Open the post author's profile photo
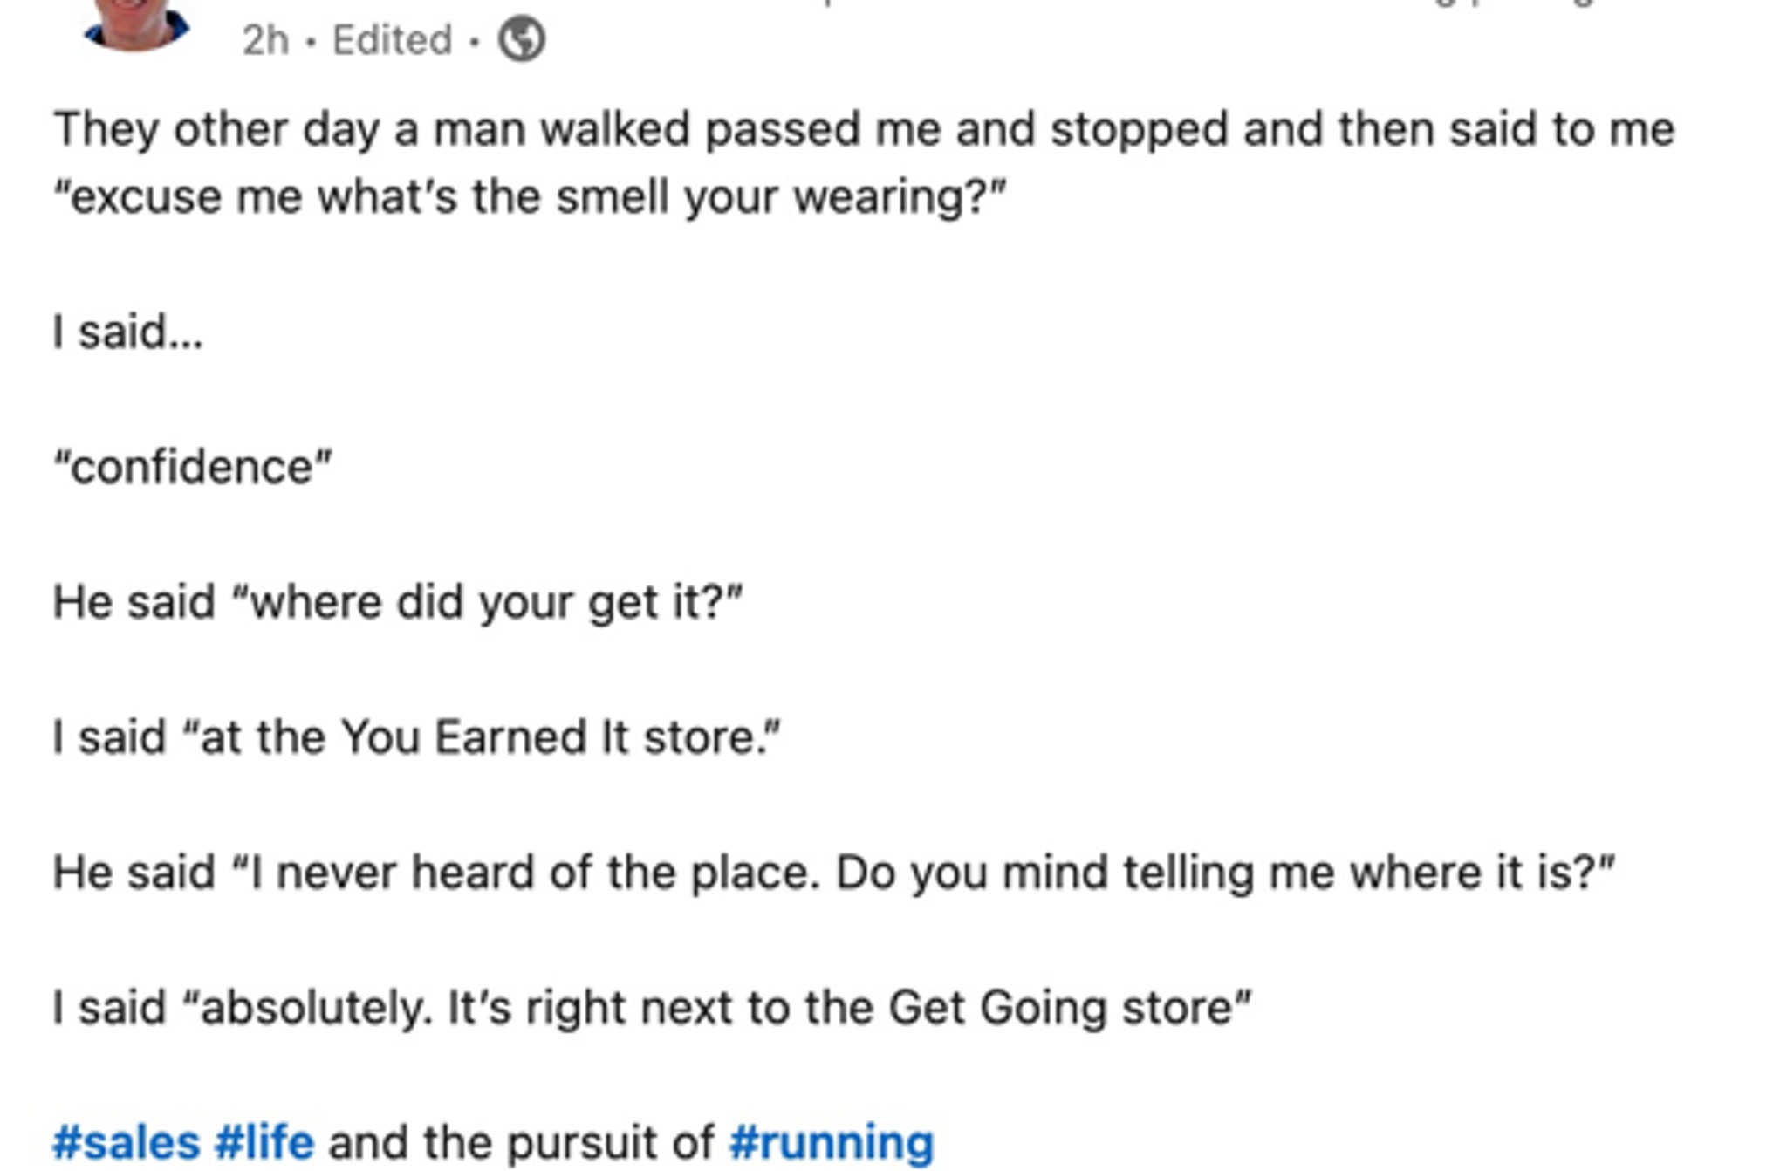Image resolution: width=1787 pixels, height=1171 pixels. [x=136, y=24]
